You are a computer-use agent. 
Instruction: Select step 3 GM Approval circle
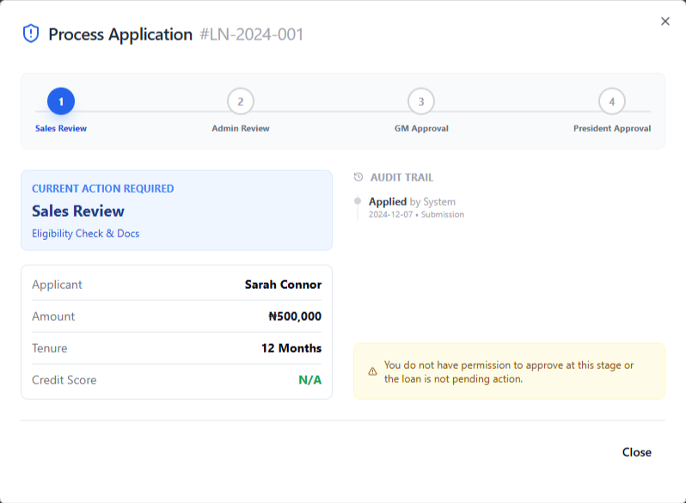tap(421, 101)
